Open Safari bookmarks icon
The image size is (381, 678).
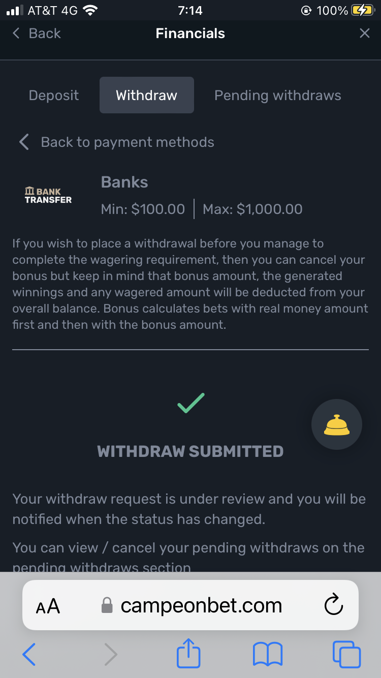pos(267,654)
